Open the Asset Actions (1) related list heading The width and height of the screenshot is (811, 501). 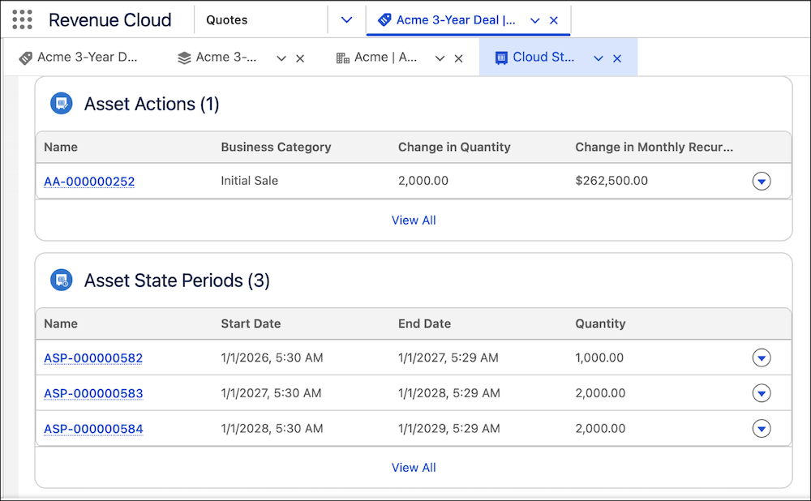pos(152,104)
